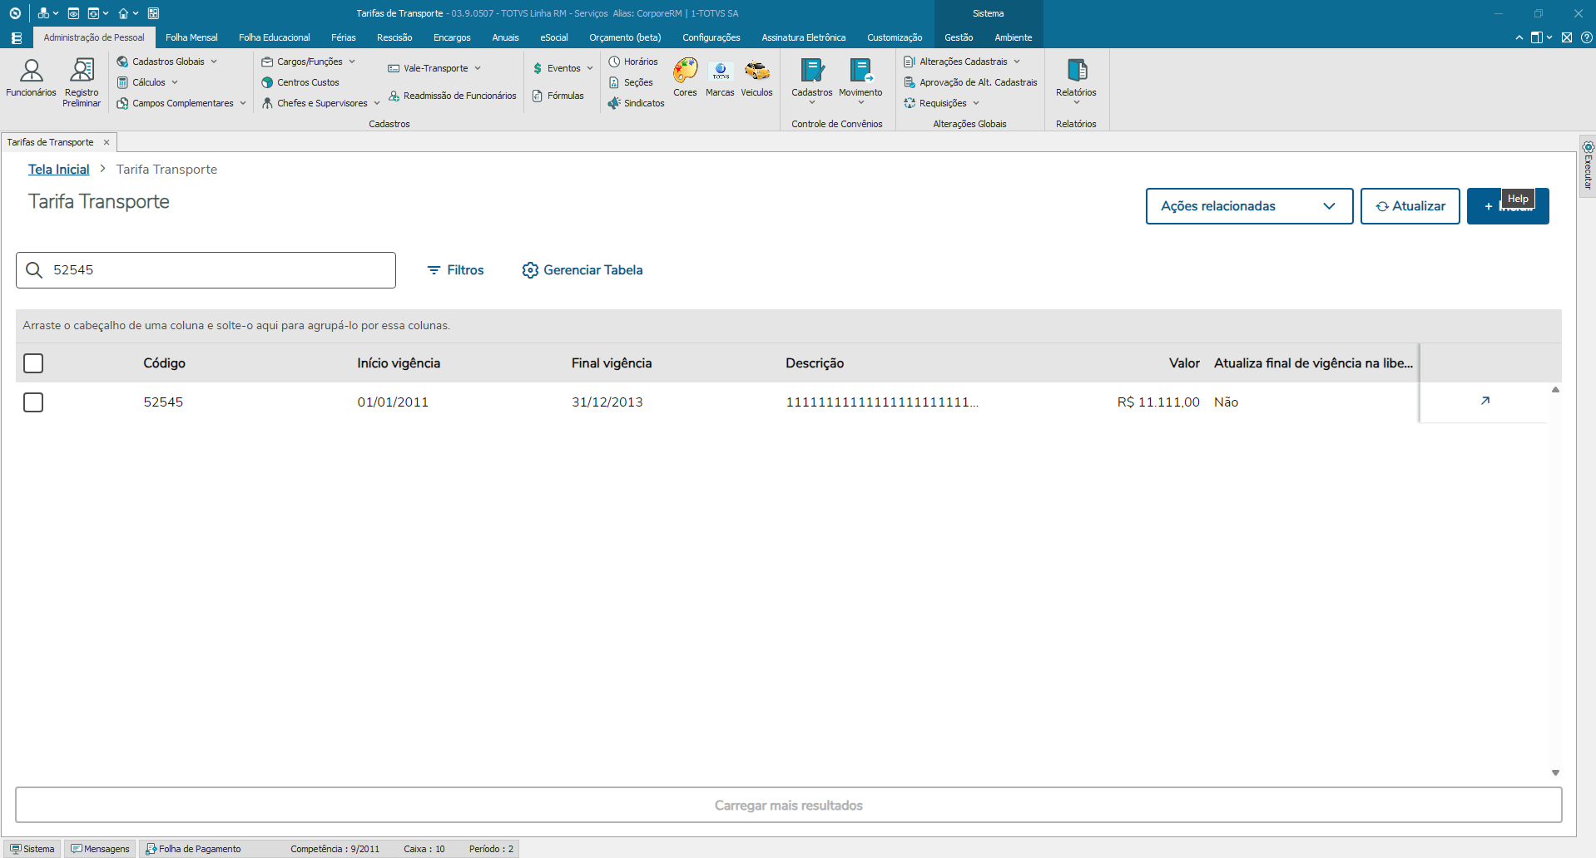This screenshot has height=858, width=1596.
Task: Open the Marcas icon in the ribbon
Action: (720, 78)
